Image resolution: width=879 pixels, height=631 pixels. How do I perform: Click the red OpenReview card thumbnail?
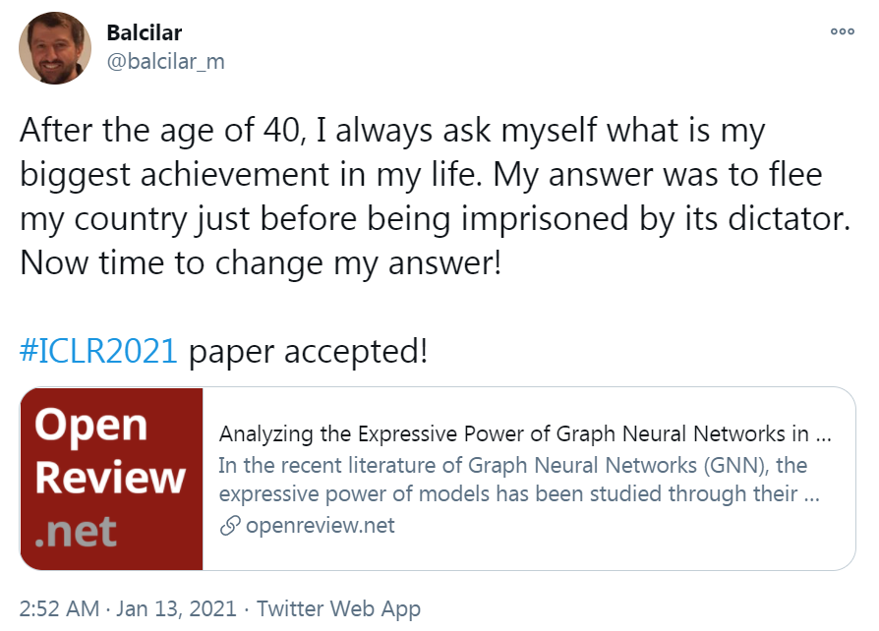(111, 479)
